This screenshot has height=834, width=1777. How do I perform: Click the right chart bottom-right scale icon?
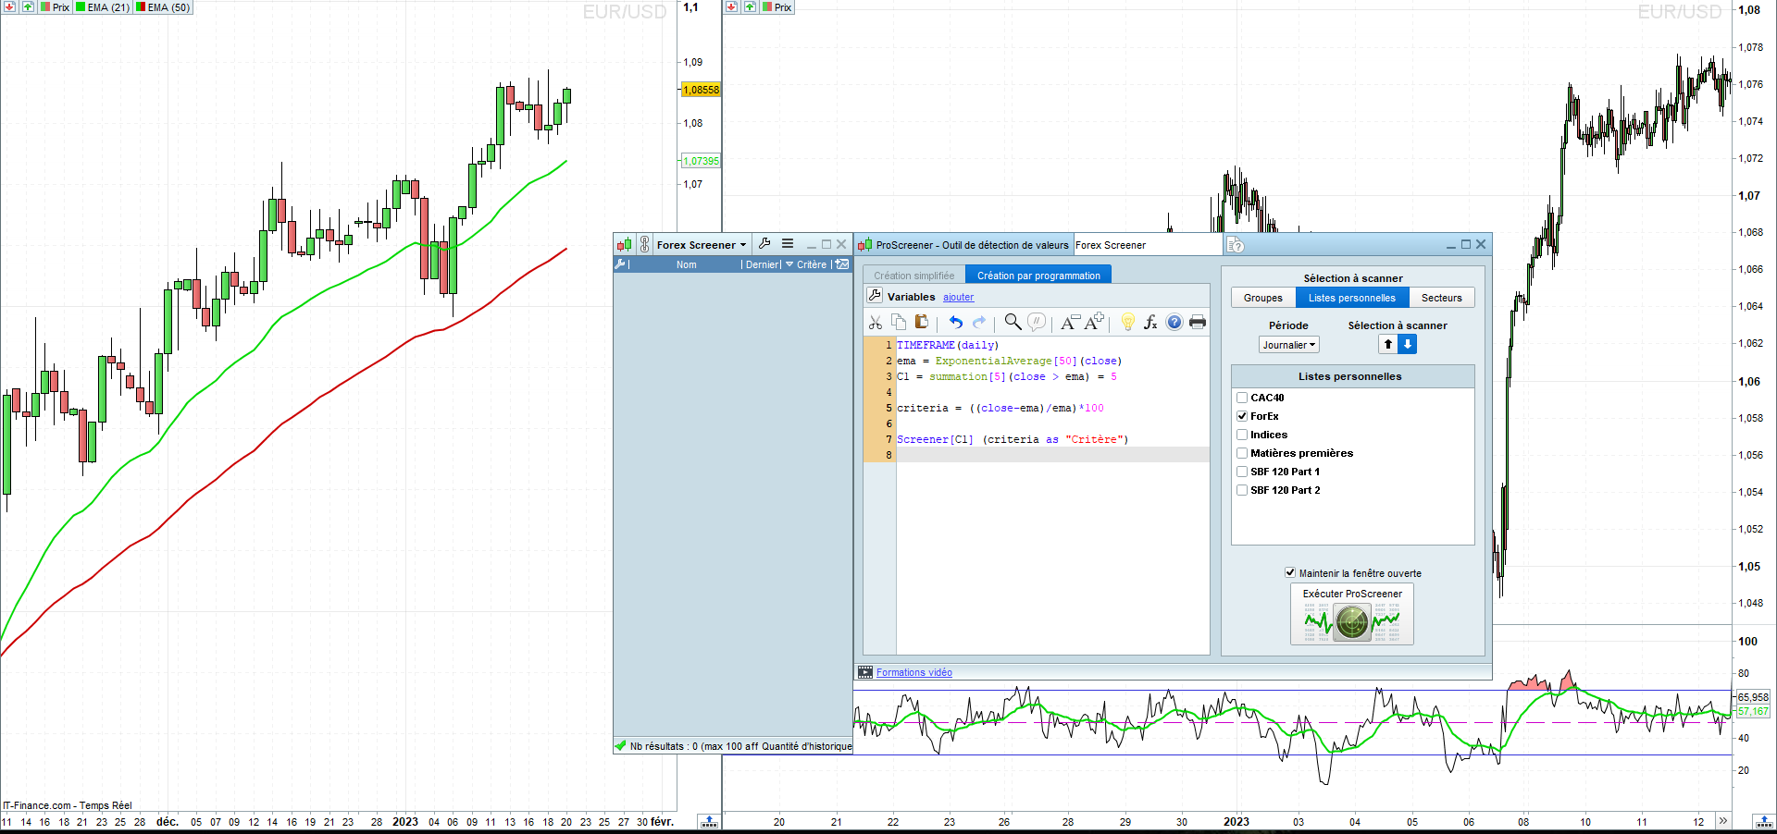[x=1764, y=821]
